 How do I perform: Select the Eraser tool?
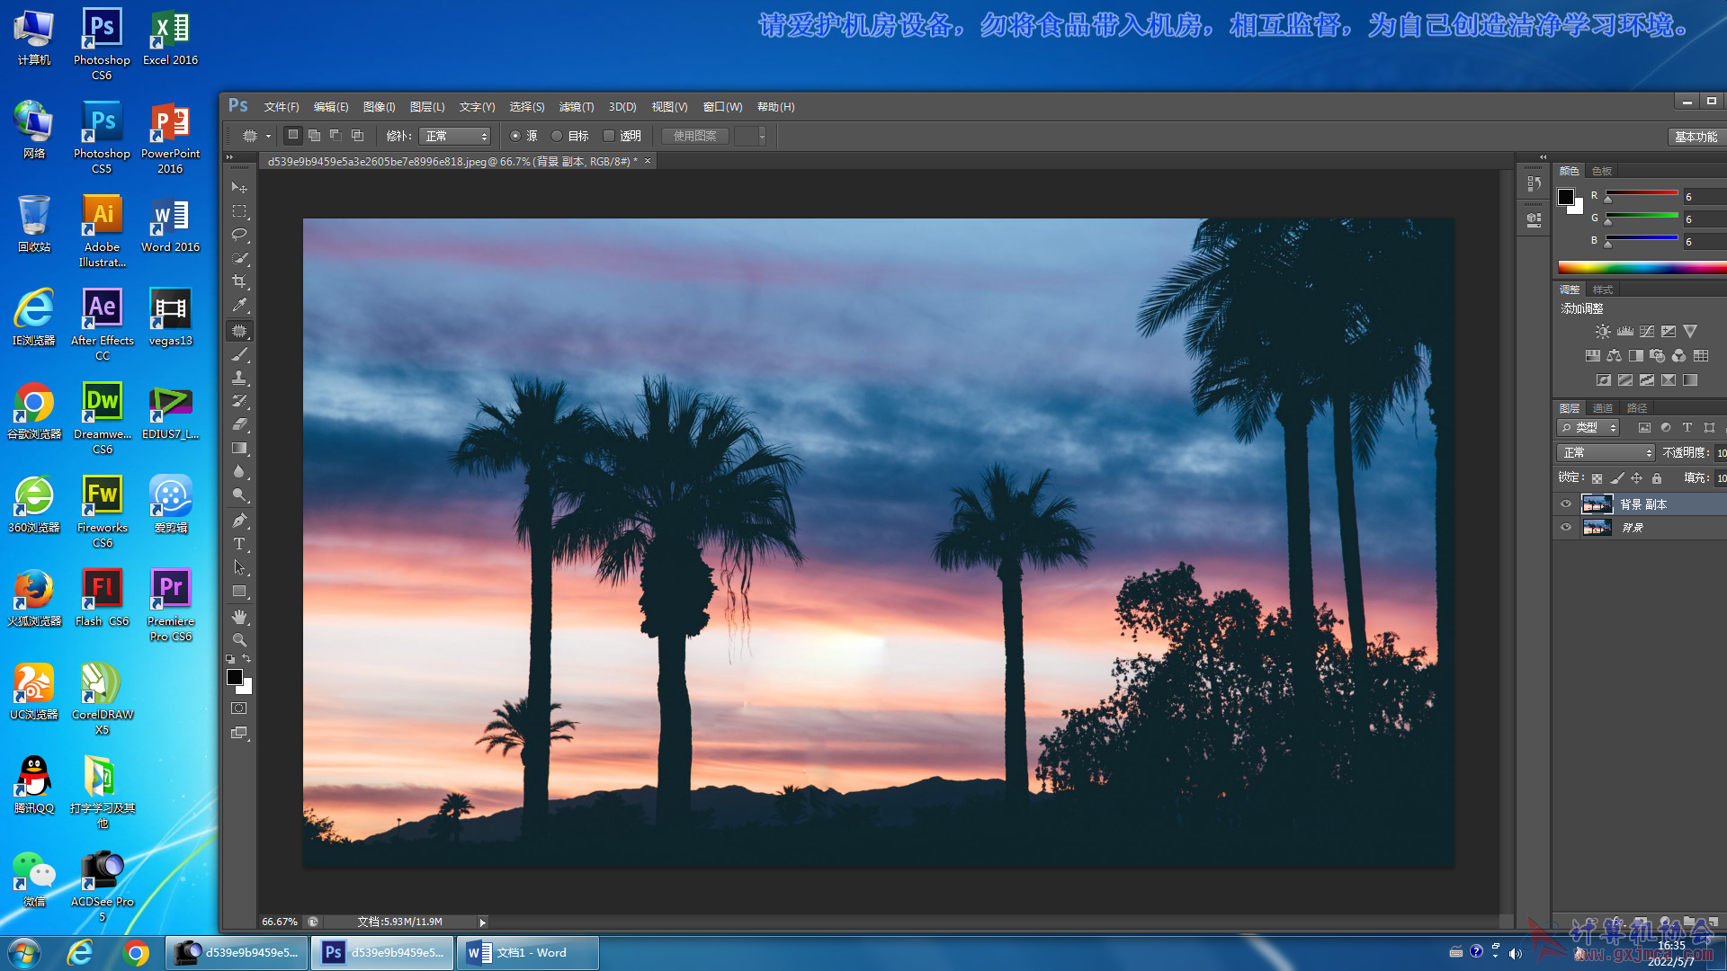(239, 424)
